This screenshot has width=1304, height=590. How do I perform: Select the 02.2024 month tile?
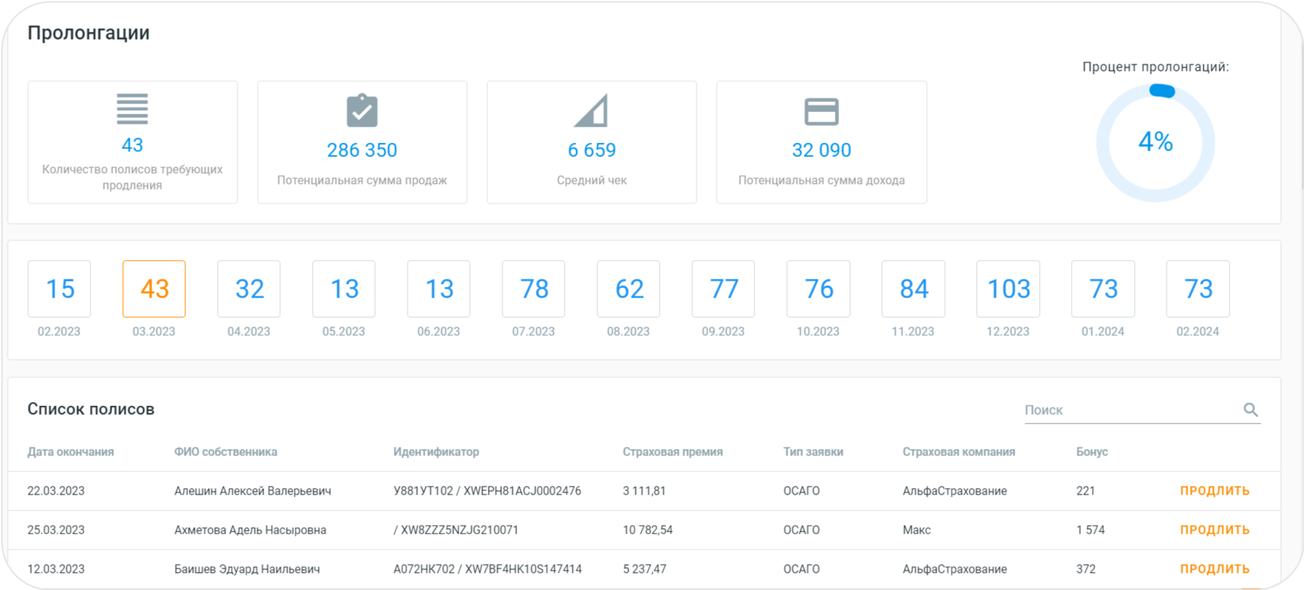pos(1198,289)
